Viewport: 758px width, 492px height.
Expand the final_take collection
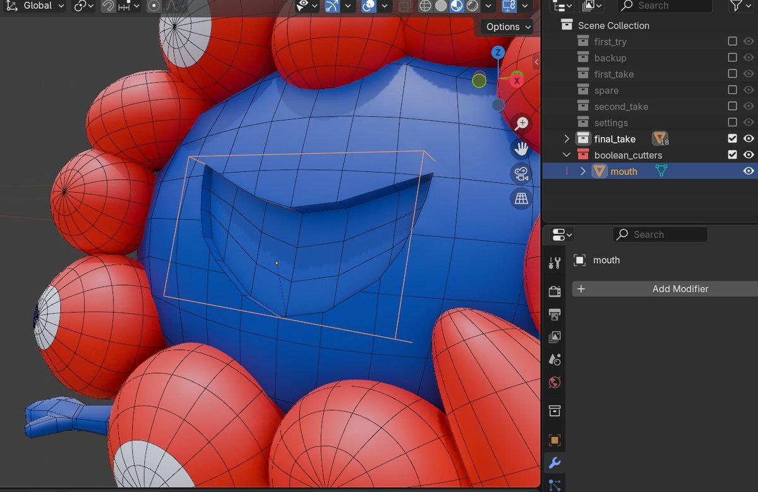[x=567, y=139]
